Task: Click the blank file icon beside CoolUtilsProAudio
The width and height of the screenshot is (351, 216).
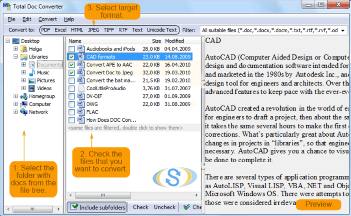Action: 81,88
